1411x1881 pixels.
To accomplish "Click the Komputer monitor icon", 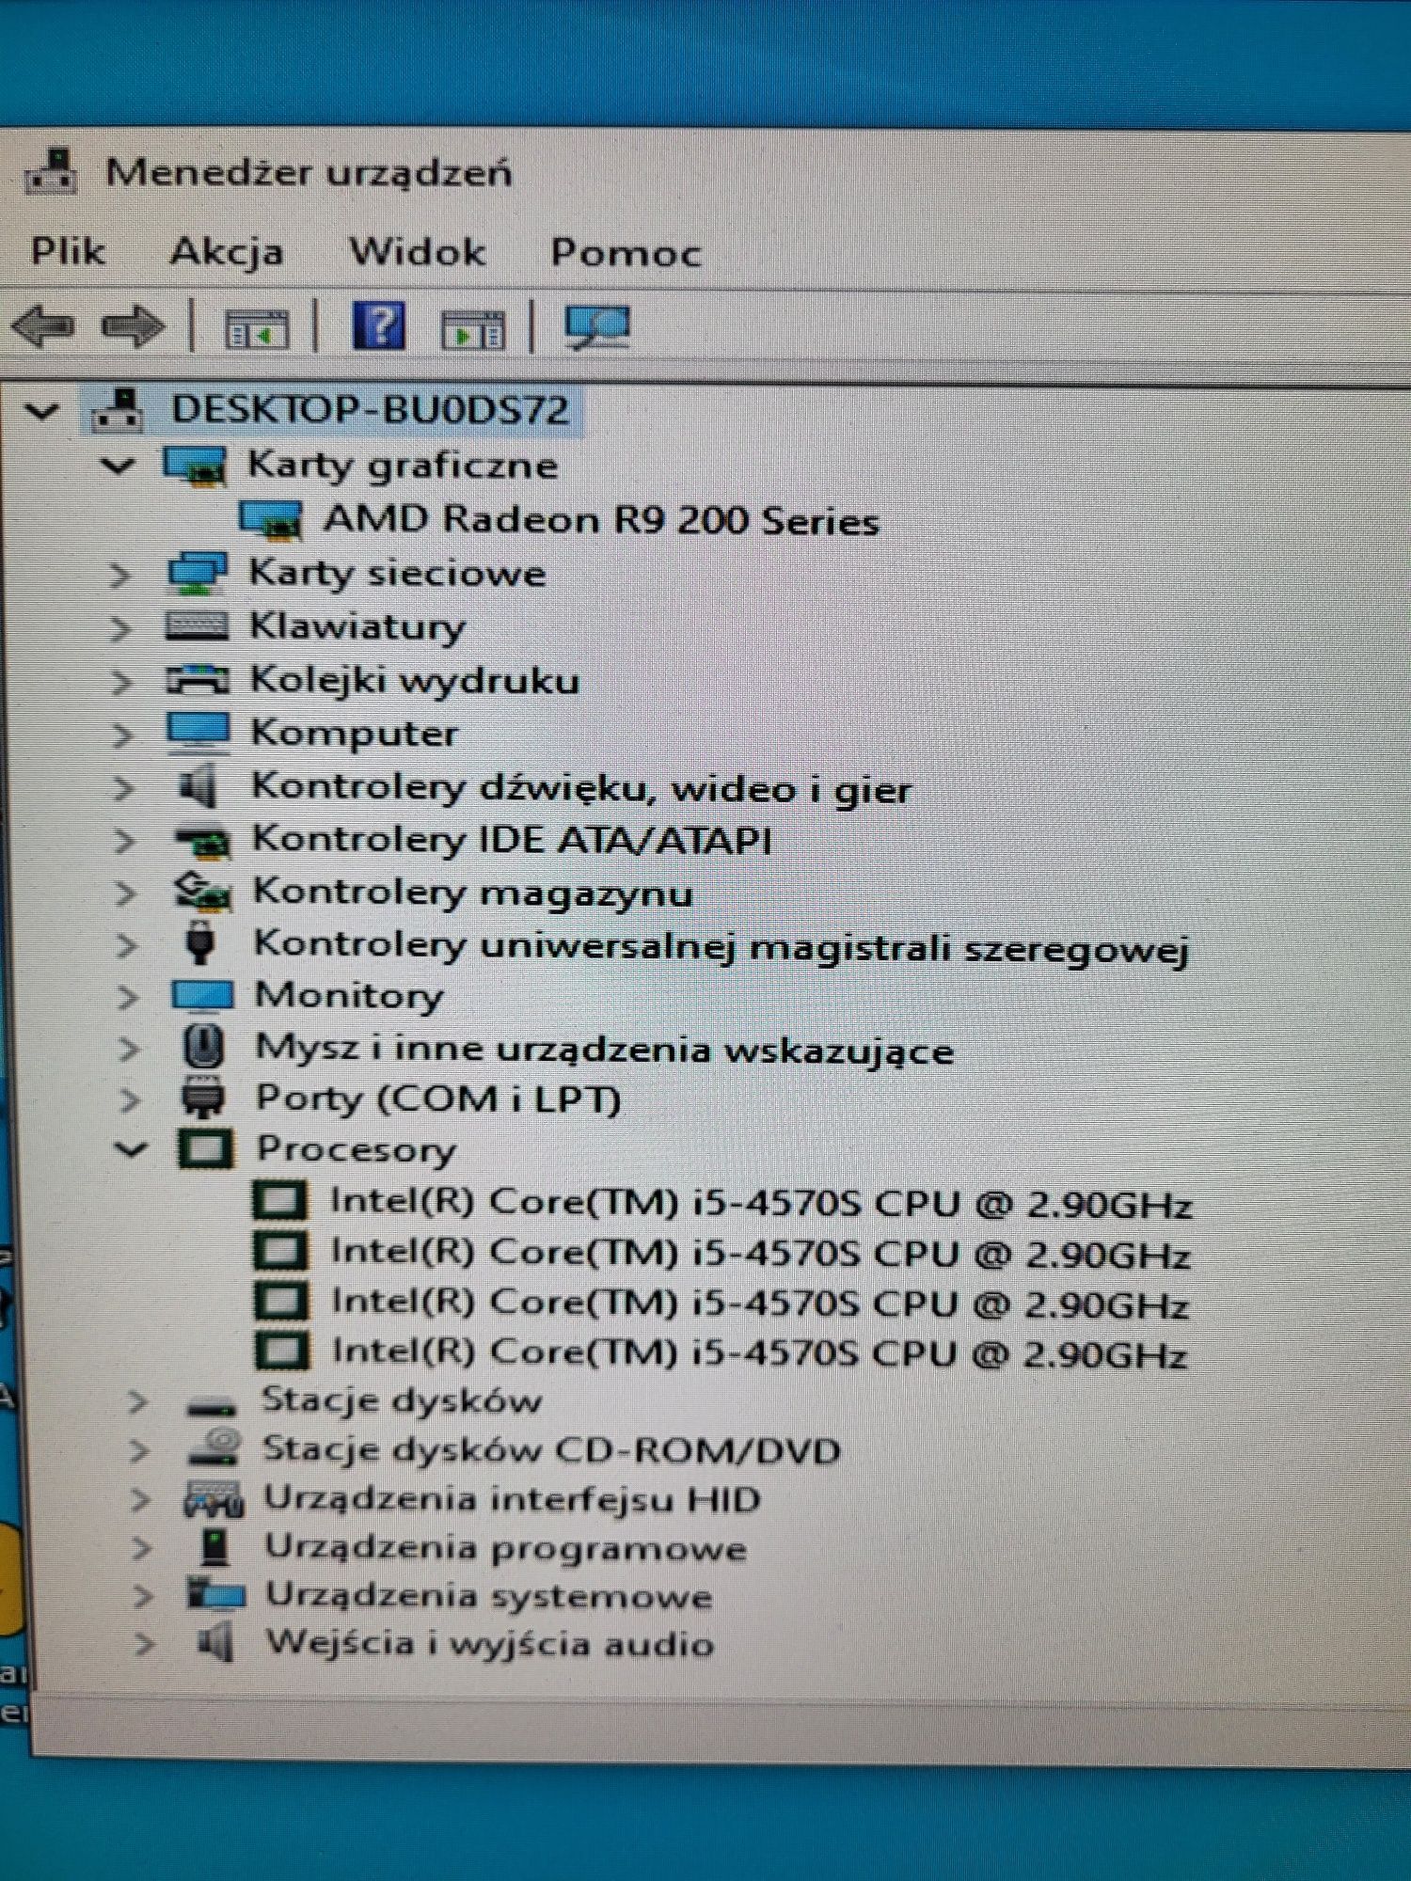I will point(198,733).
